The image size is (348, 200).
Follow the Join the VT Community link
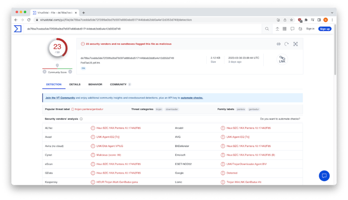(x=60, y=98)
